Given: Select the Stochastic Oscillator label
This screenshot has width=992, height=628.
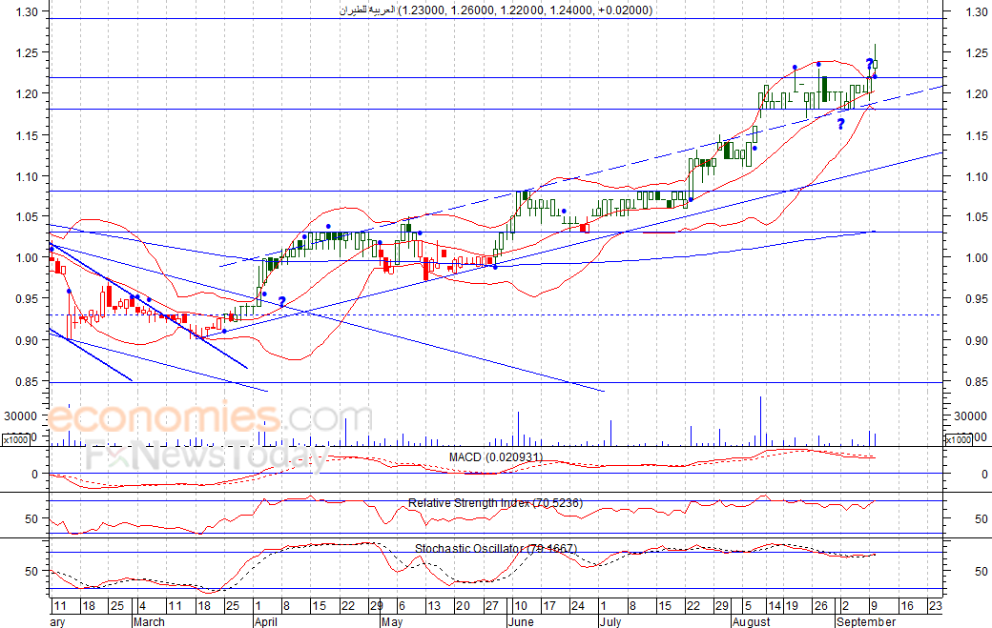Looking at the screenshot, I should pos(495,548).
